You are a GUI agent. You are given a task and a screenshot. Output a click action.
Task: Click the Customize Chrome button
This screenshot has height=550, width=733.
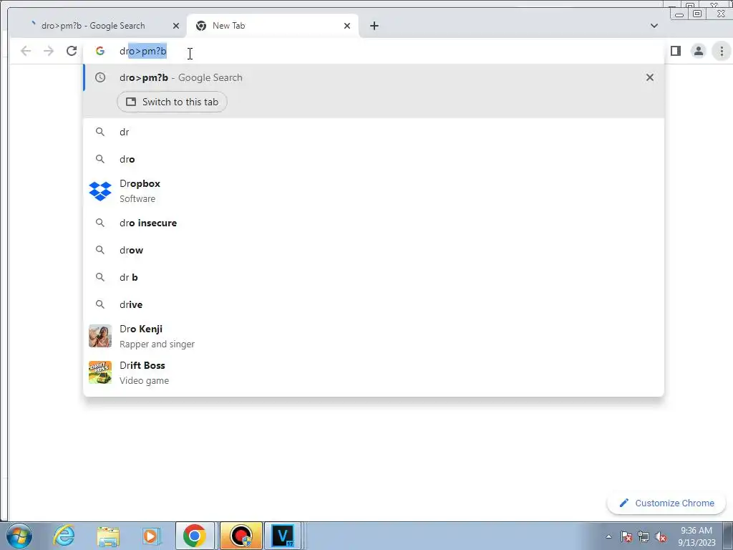(666, 503)
